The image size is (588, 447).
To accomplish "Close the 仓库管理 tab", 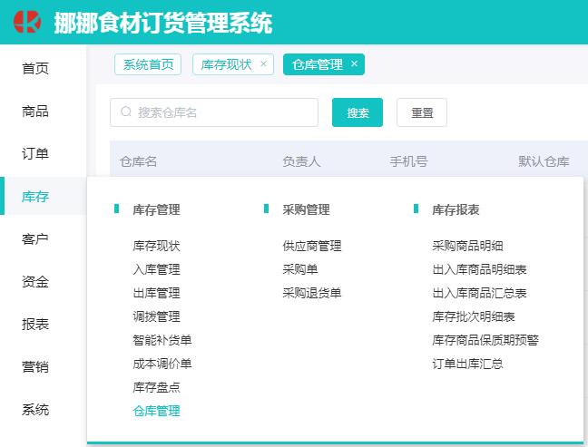I will pos(355,64).
